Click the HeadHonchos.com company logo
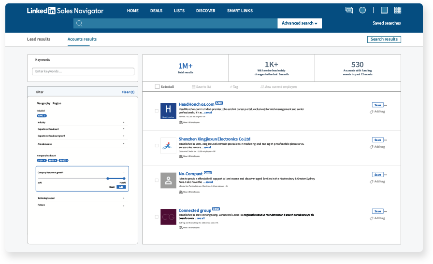 click(168, 111)
